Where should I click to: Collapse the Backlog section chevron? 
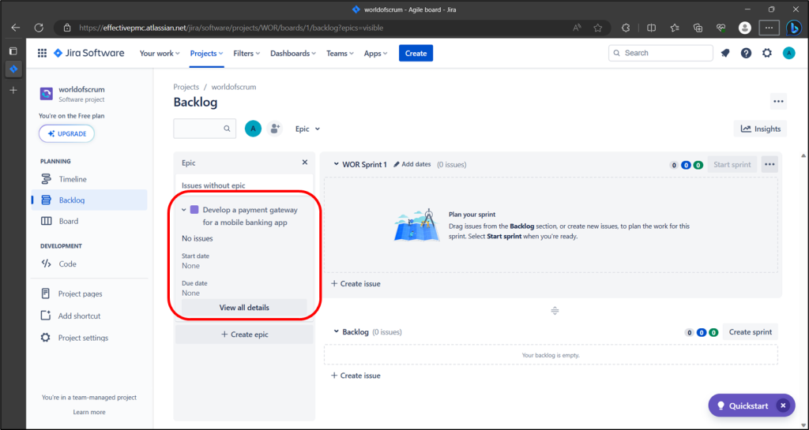336,331
